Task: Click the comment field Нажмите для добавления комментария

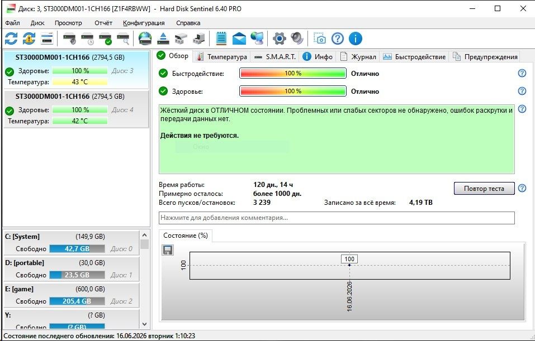Action: point(337,218)
